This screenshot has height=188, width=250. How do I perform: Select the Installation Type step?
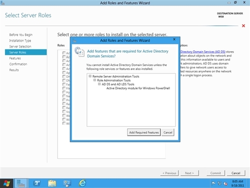coord(20,41)
